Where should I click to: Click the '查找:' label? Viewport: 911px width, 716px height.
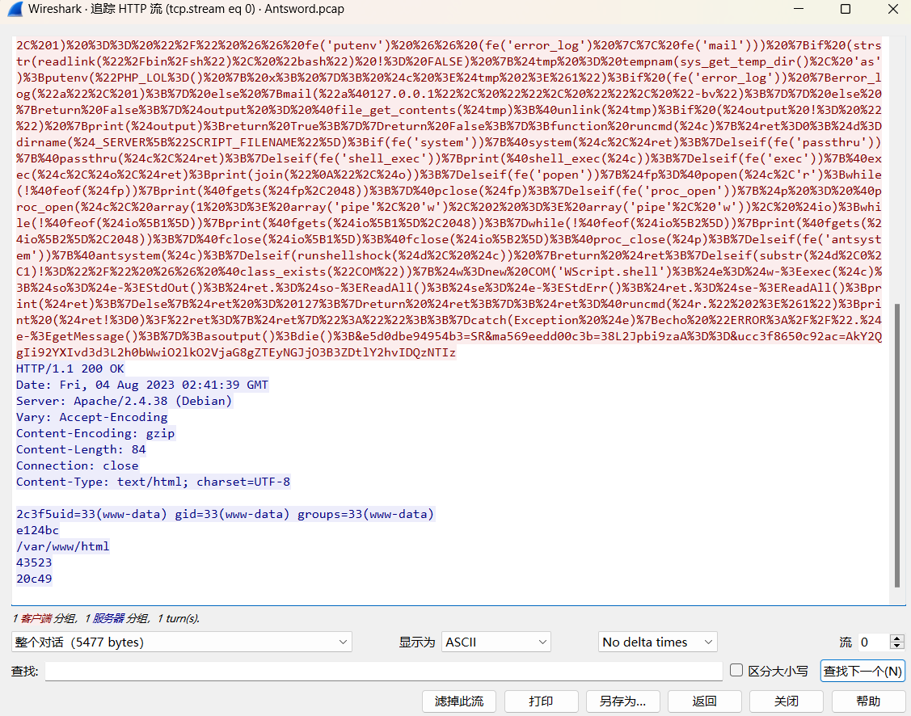(24, 672)
